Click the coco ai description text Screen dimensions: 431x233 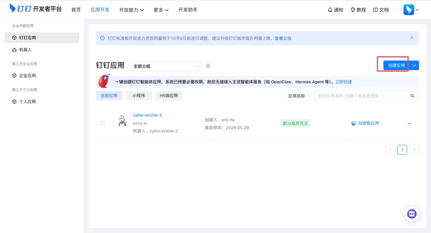point(140,123)
